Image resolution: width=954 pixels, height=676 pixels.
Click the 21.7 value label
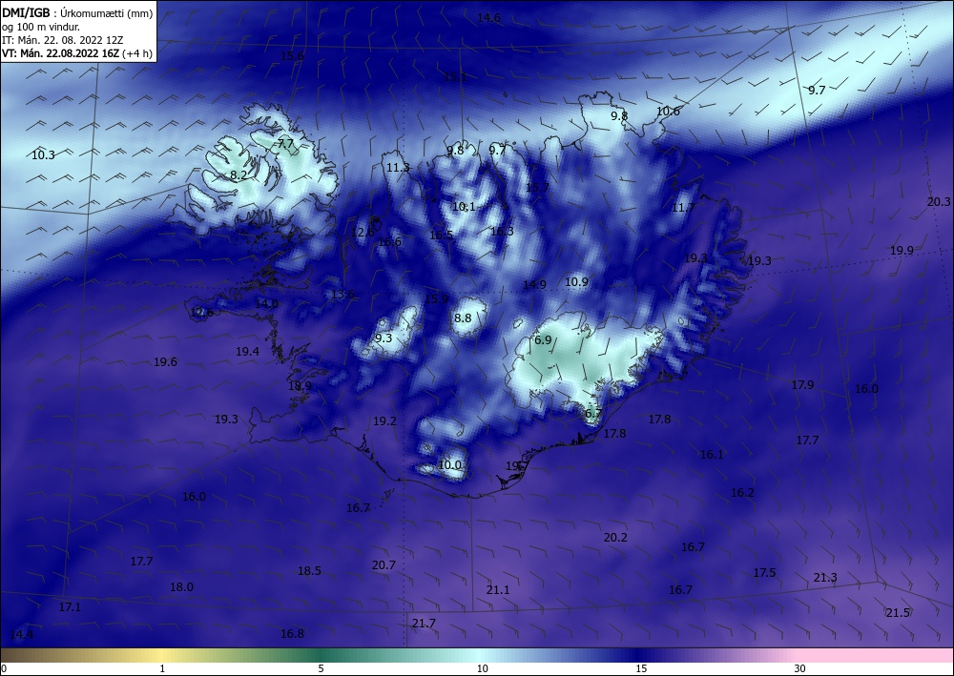pos(424,624)
